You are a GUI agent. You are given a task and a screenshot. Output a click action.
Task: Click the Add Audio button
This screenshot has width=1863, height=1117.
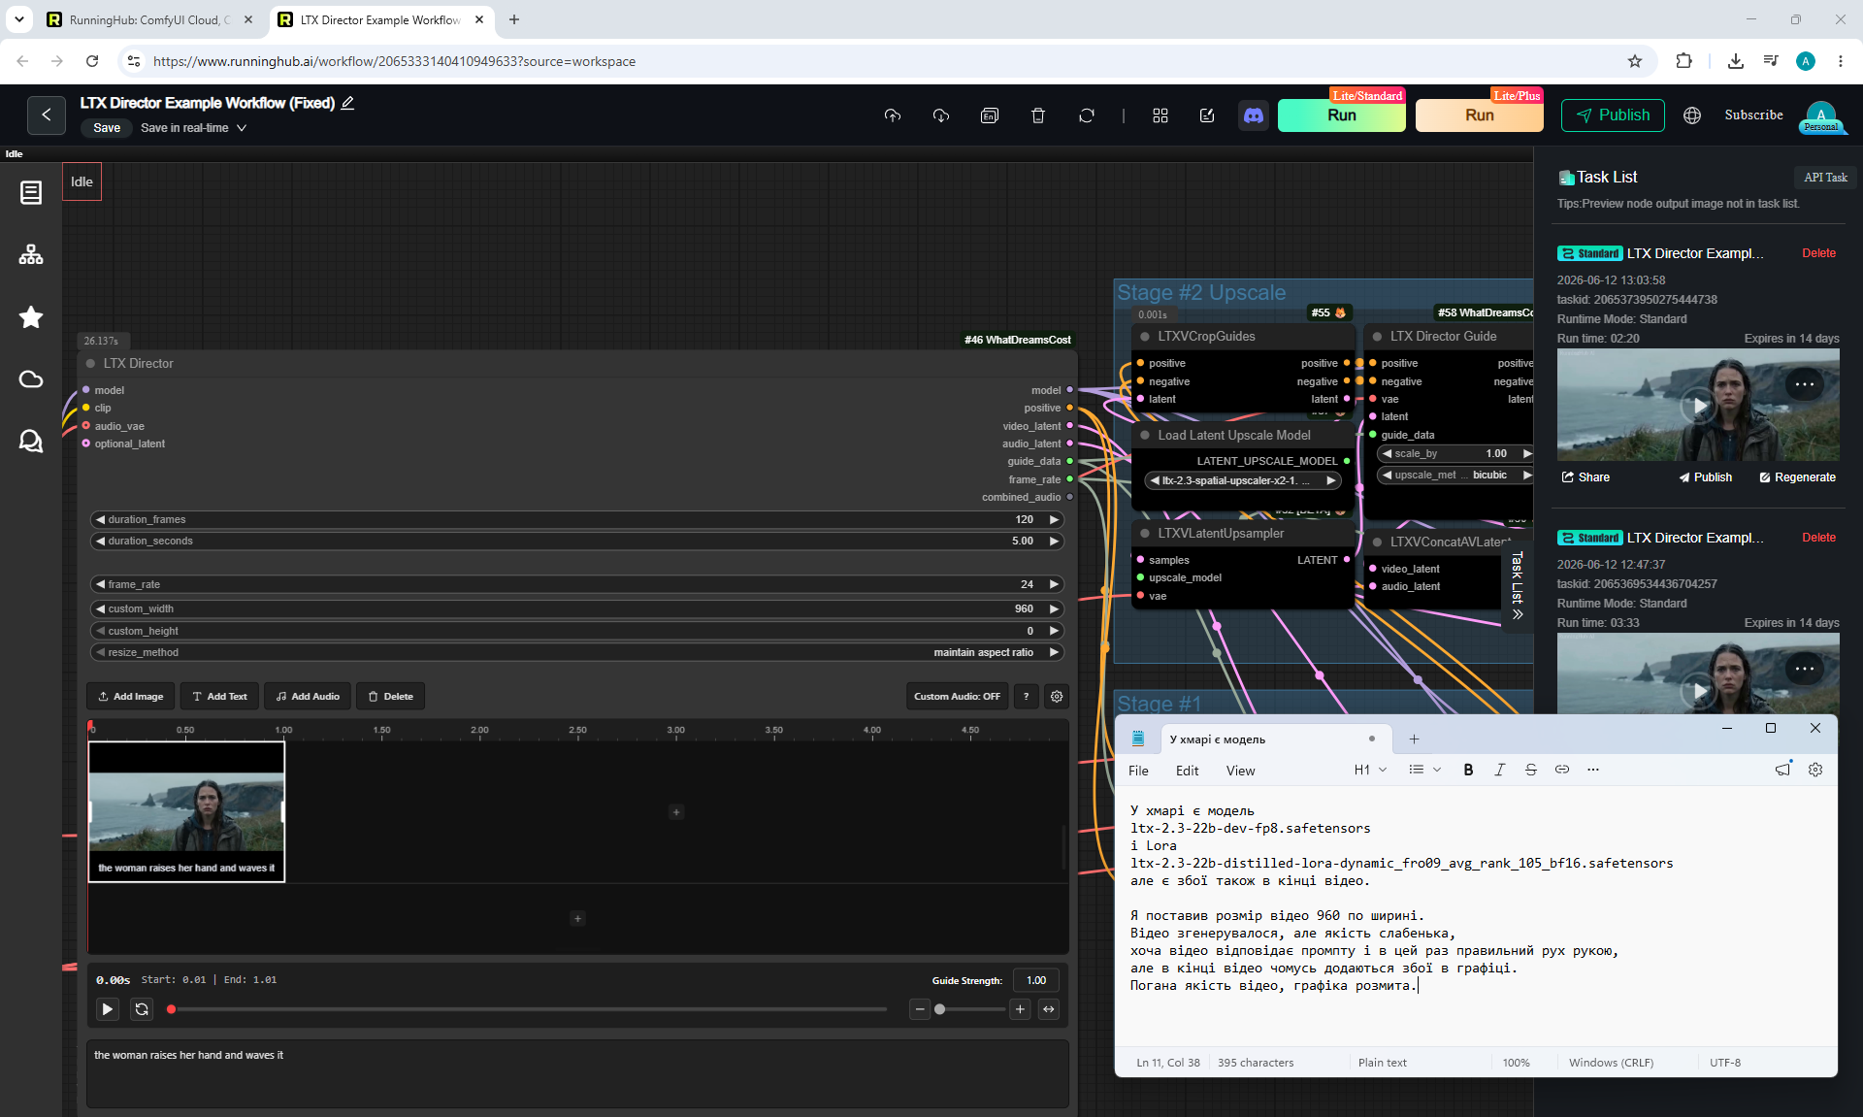[x=308, y=696]
